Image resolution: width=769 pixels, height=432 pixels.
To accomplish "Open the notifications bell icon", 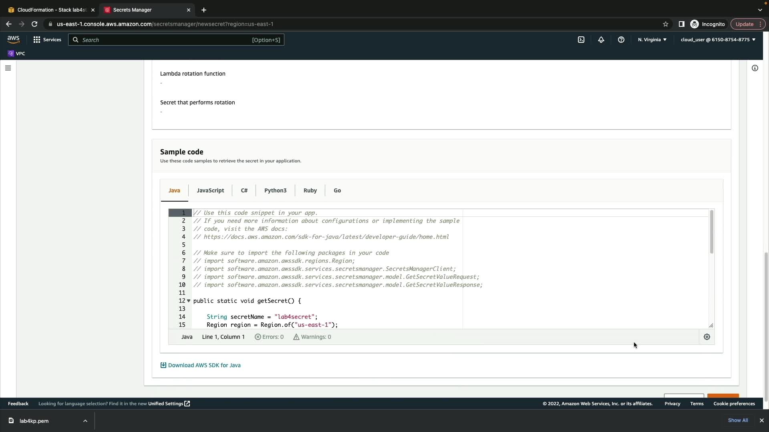I will (601, 40).
